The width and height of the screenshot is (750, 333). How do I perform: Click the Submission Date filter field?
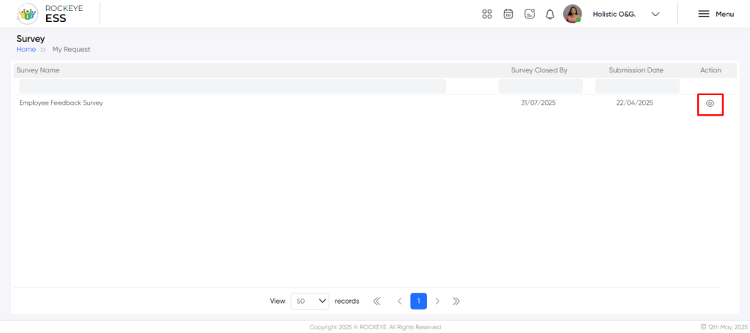pyautogui.click(x=637, y=86)
